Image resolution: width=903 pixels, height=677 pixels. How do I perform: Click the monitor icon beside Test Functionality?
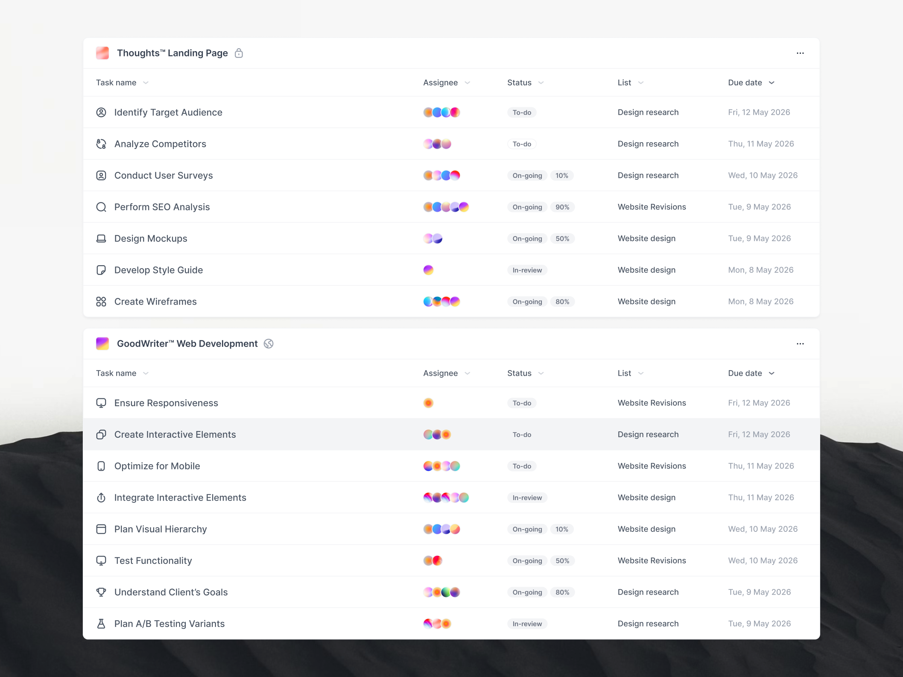(101, 560)
